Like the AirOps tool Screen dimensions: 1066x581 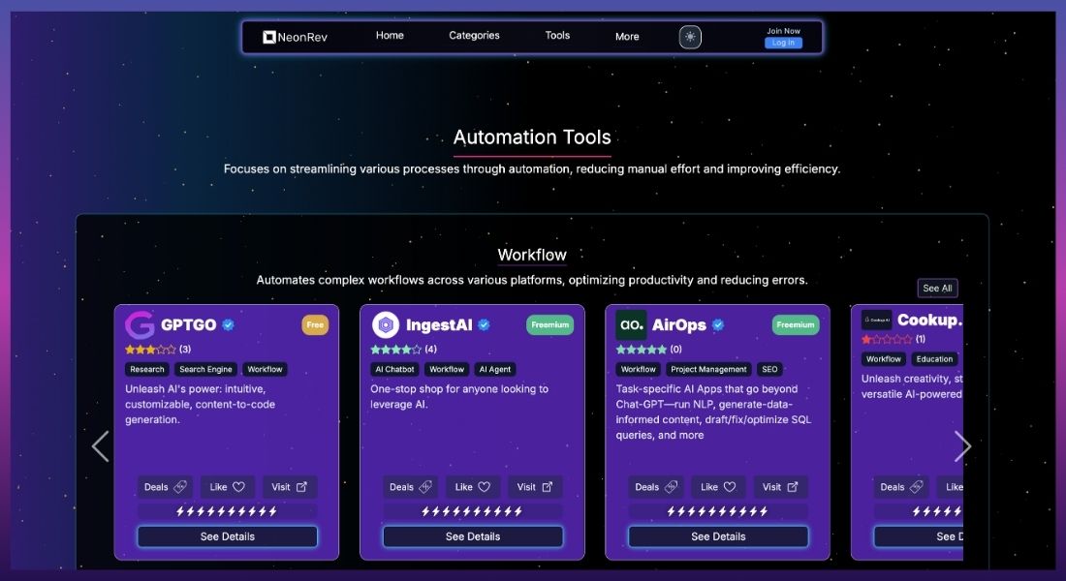pos(718,486)
